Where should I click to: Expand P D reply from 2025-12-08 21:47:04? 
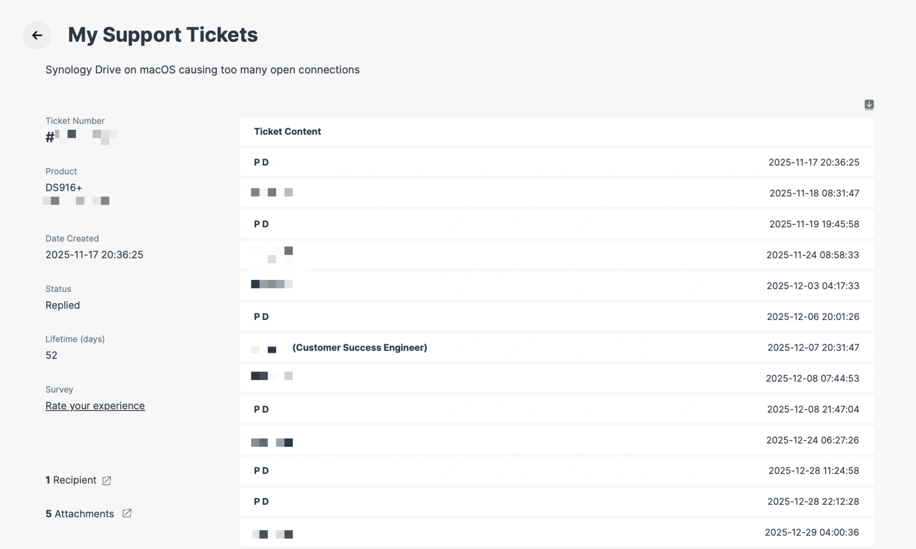point(556,409)
